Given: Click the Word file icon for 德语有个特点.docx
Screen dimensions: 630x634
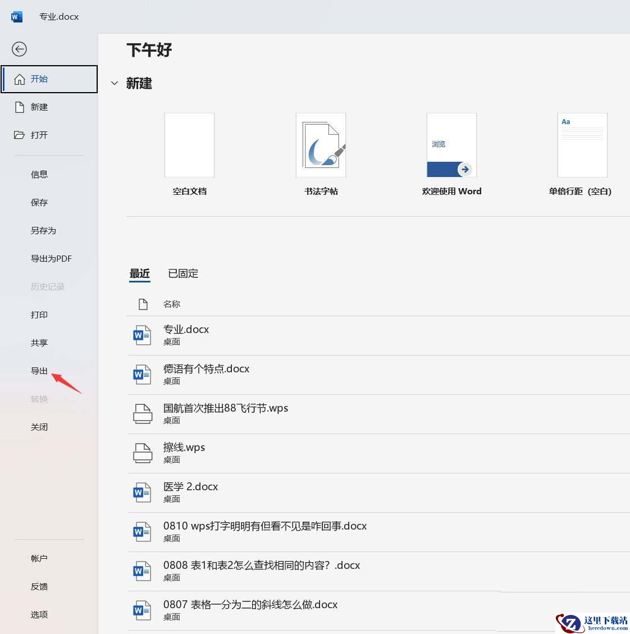Looking at the screenshot, I should (x=142, y=375).
